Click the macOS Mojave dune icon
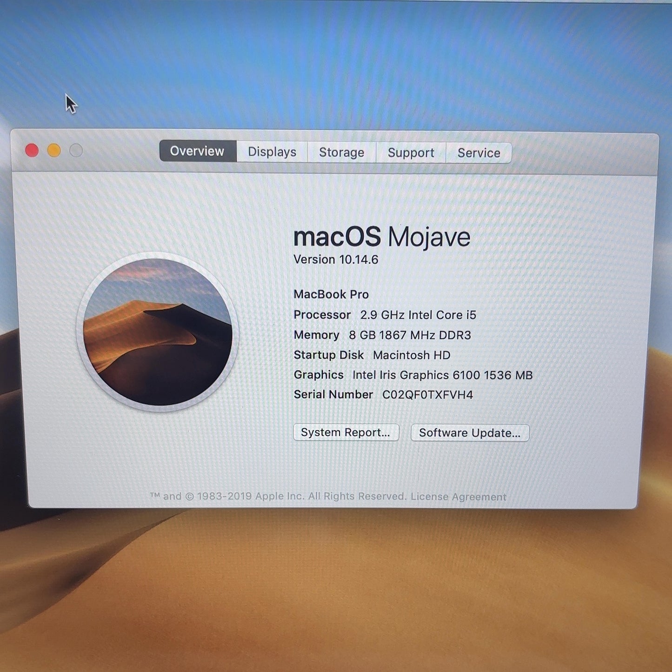The image size is (672, 672). coord(158,332)
